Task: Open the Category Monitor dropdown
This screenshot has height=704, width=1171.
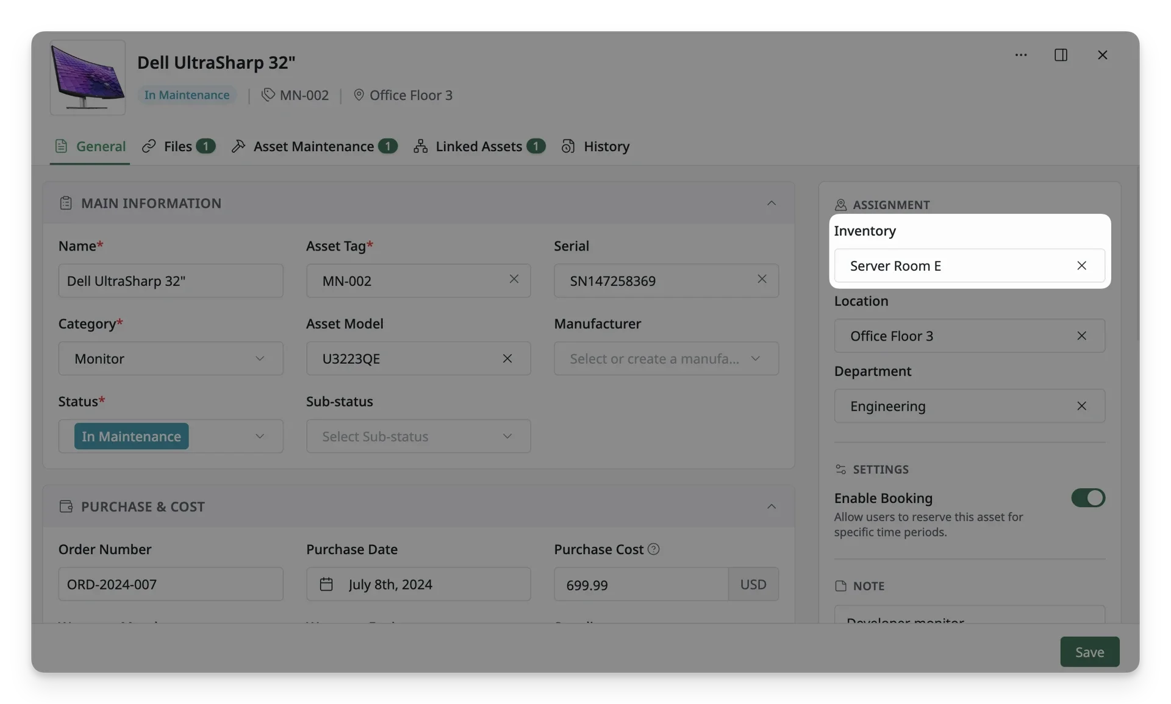Action: (171, 358)
